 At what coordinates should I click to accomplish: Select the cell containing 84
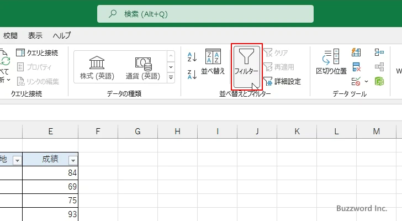coord(50,173)
